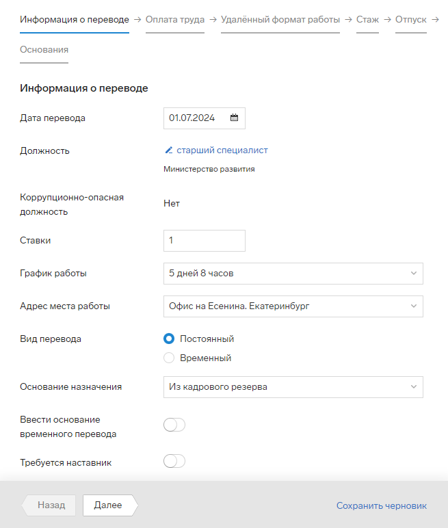This screenshot has height=528, width=448.
Task: Open the Отпуск tab
Action: click(x=410, y=20)
